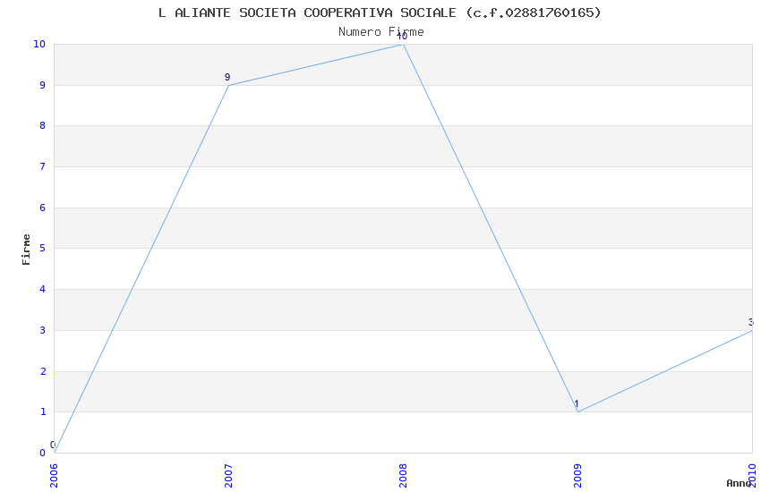Click the y-axis tick value 2
The image size is (761, 492).
coord(43,372)
